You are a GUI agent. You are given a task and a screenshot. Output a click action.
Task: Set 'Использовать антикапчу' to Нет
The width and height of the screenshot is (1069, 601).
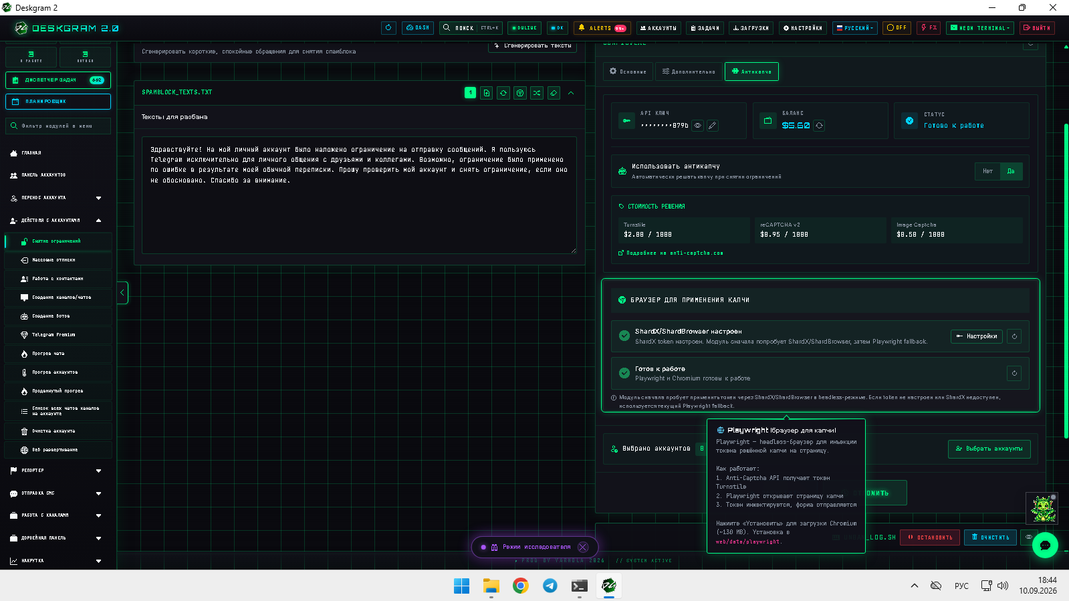(987, 171)
